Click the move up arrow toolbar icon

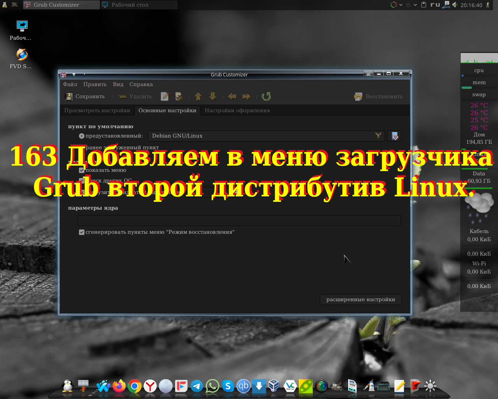[x=198, y=97]
